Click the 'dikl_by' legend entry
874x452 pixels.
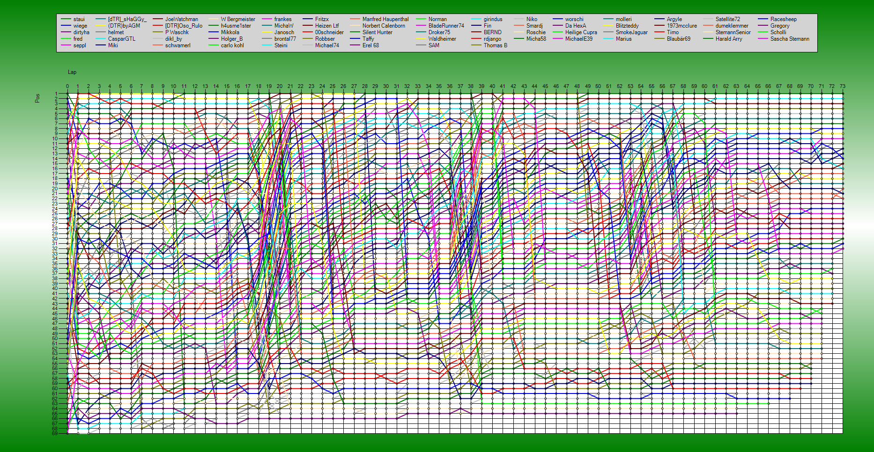tap(174, 39)
